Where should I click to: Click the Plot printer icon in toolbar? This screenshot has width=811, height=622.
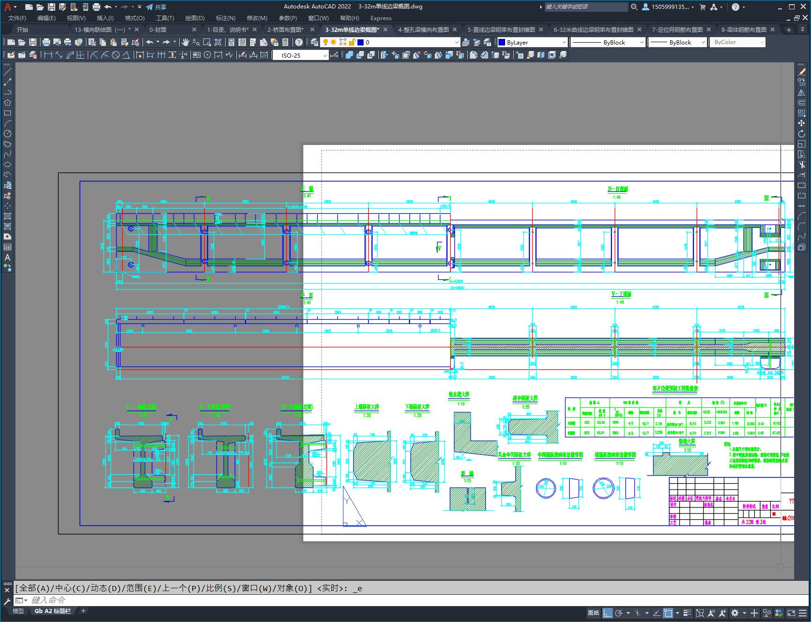click(x=46, y=42)
